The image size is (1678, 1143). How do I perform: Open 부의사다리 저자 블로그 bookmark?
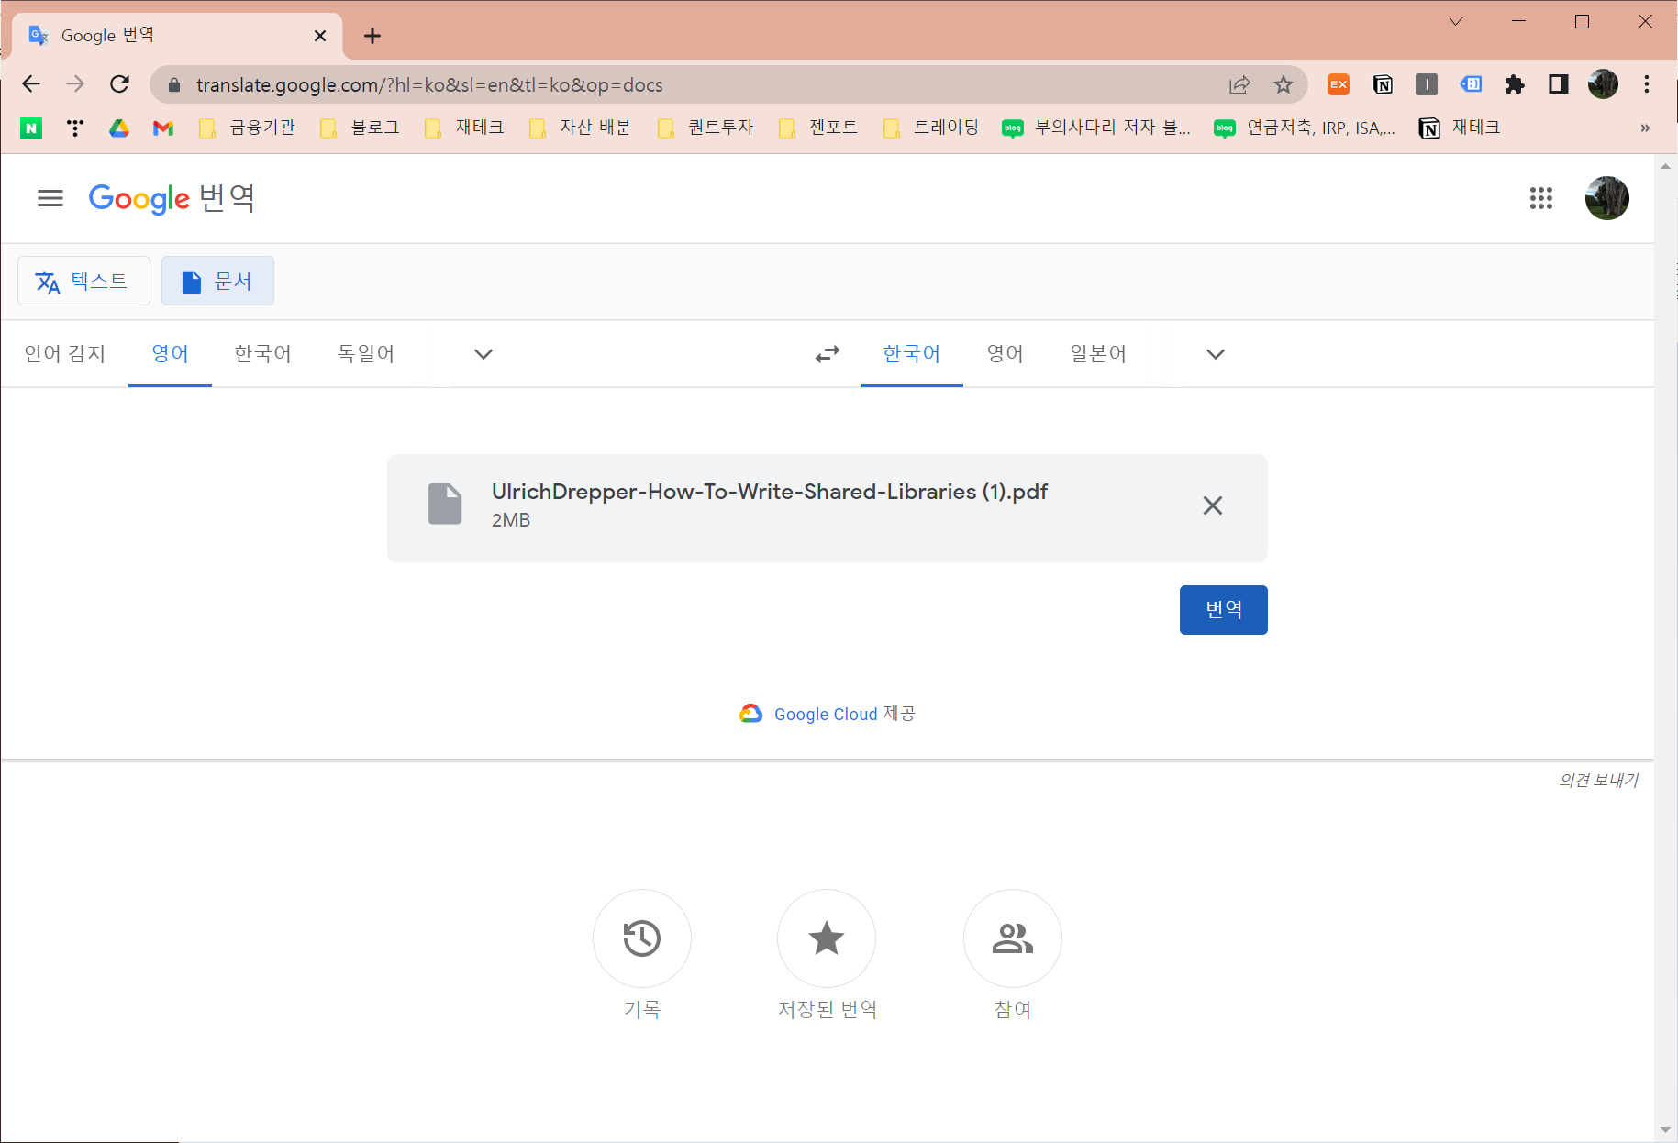pyautogui.click(x=1097, y=128)
